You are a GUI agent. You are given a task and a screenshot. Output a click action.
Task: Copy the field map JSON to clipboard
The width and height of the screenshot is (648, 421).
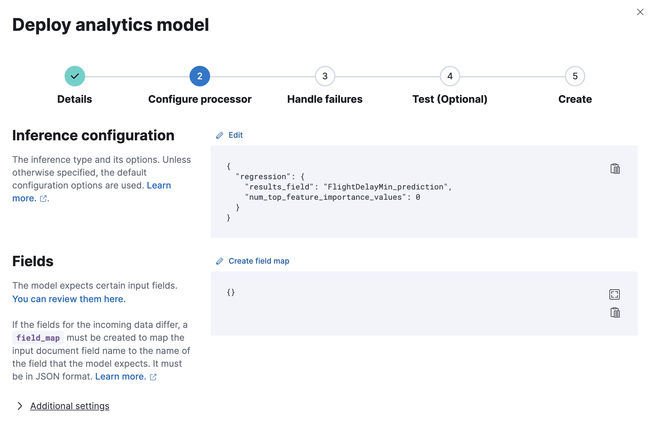[x=615, y=312]
